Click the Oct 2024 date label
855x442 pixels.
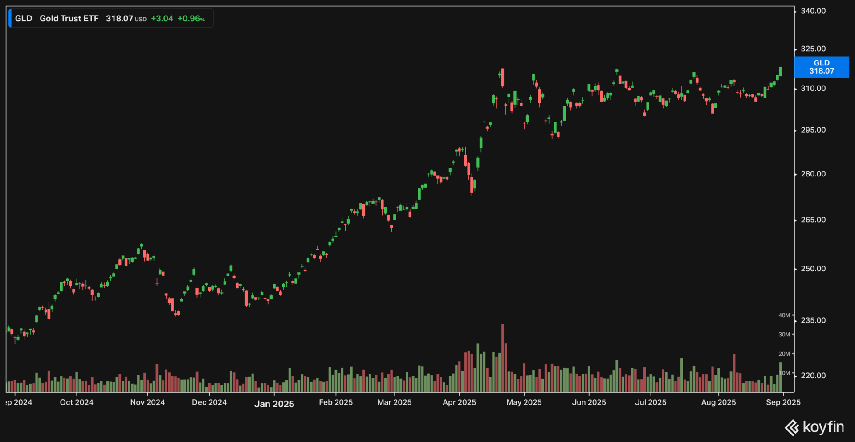[77, 402]
